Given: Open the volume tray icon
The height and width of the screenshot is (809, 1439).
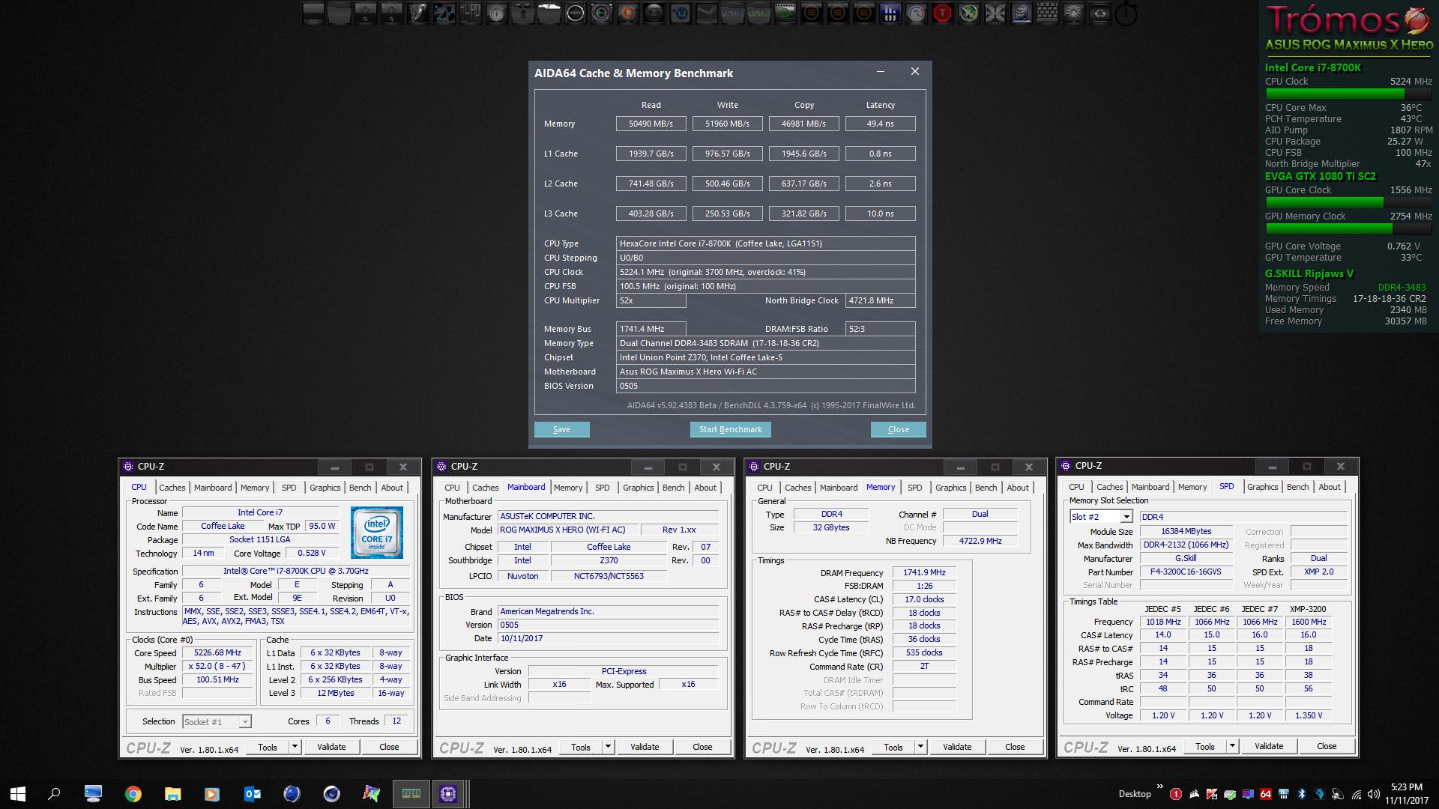Looking at the screenshot, I should 1374,794.
